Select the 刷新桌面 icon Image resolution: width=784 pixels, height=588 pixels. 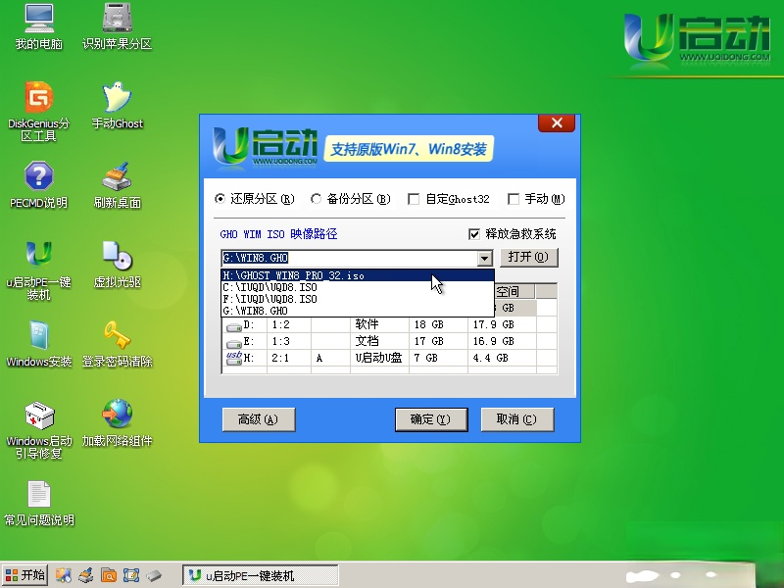click(117, 184)
